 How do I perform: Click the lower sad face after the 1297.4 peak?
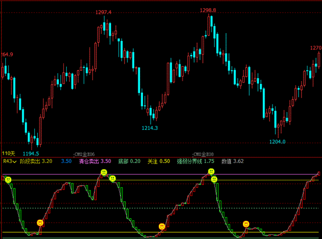click(x=112, y=178)
